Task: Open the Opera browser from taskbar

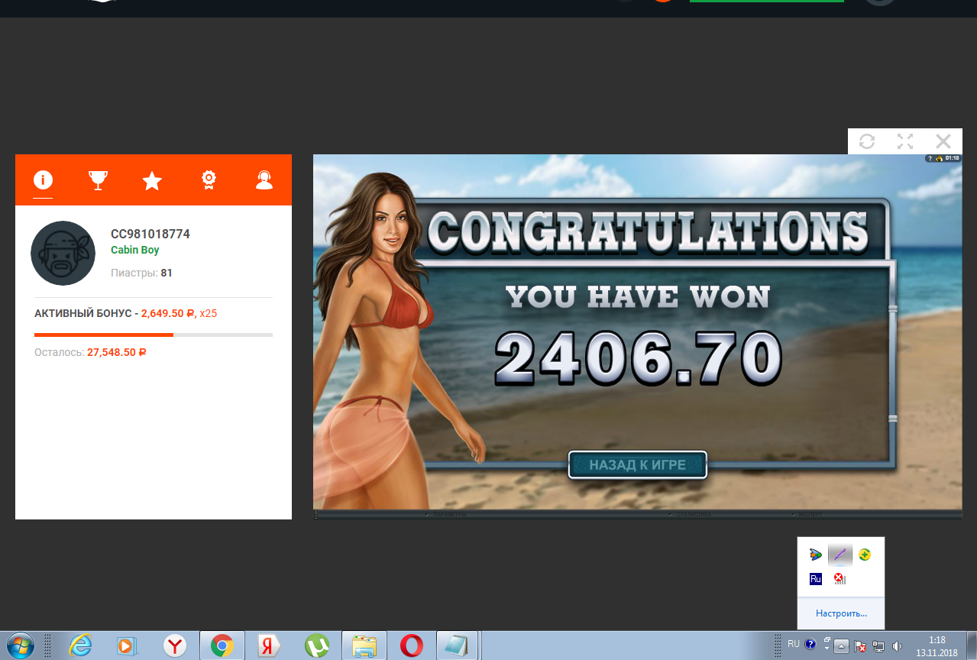Action: (x=411, y=646)
